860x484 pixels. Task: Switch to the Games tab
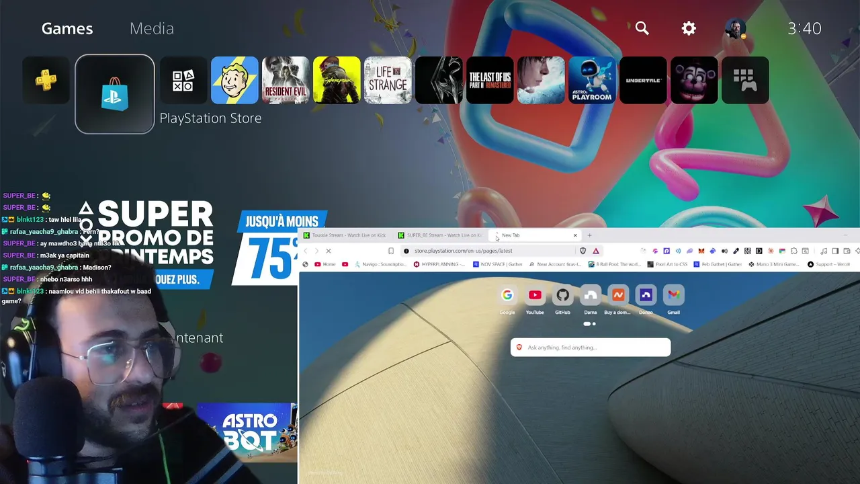pyautogui.click(x=67, y=28)
